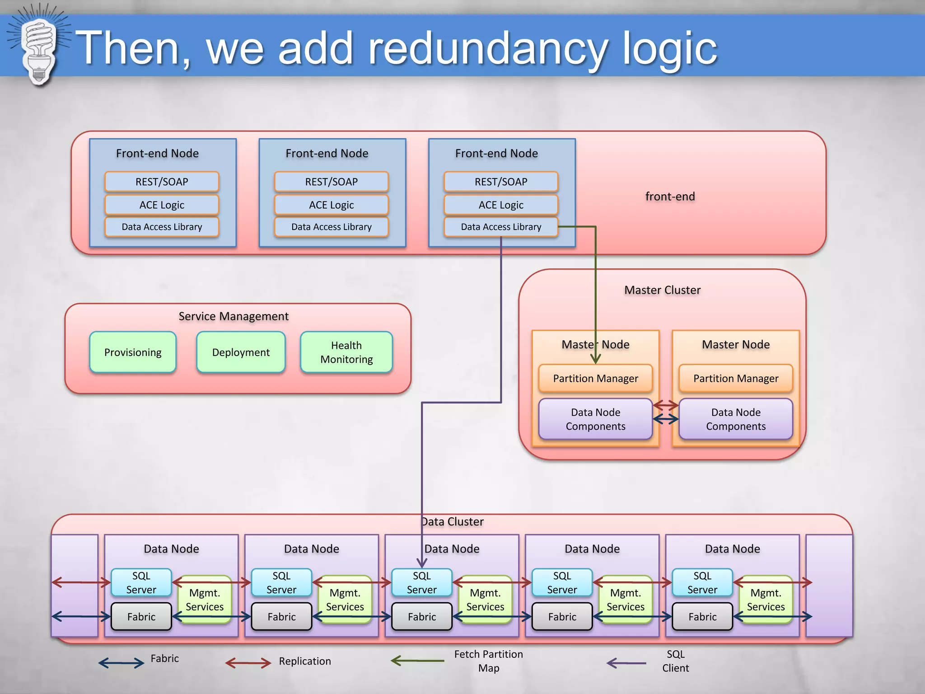
Task: Click REST/SOAP in the leftmost Front-end Node
Action: pyautogui.click(x=162, y=182)
